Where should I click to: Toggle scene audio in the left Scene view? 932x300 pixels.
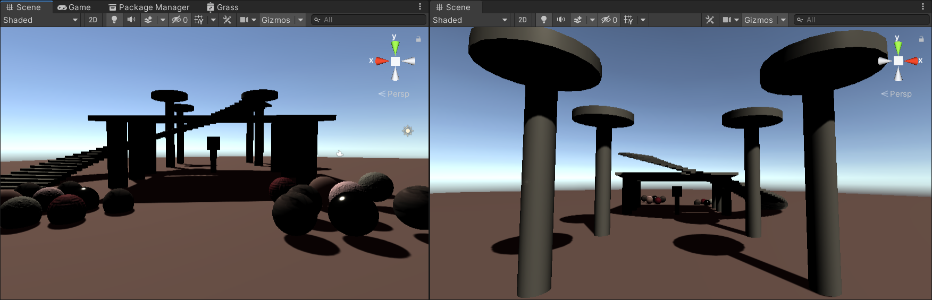(131, 20)
